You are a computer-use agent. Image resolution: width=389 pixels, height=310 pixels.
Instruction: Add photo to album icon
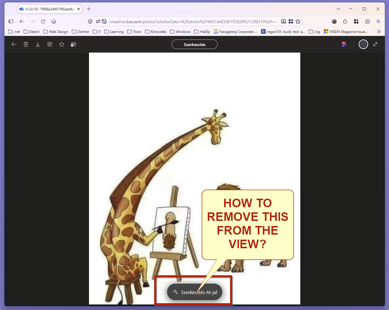[73, 44]
